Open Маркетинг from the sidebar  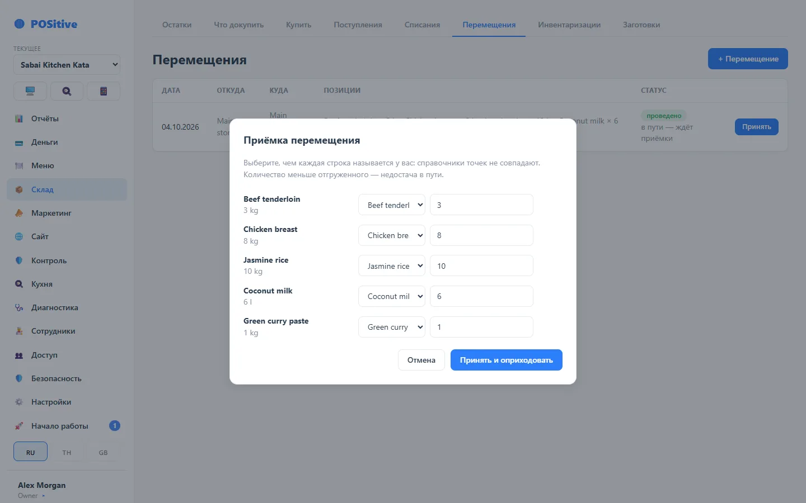(67, 213)
